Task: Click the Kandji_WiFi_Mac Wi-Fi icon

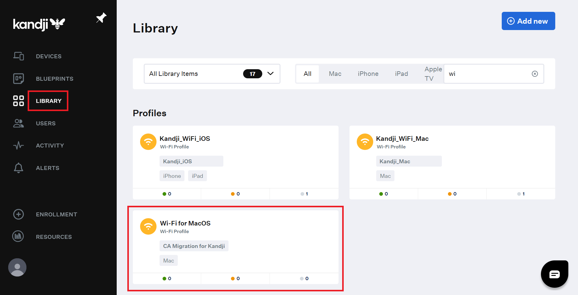Action: click(365, 142)
